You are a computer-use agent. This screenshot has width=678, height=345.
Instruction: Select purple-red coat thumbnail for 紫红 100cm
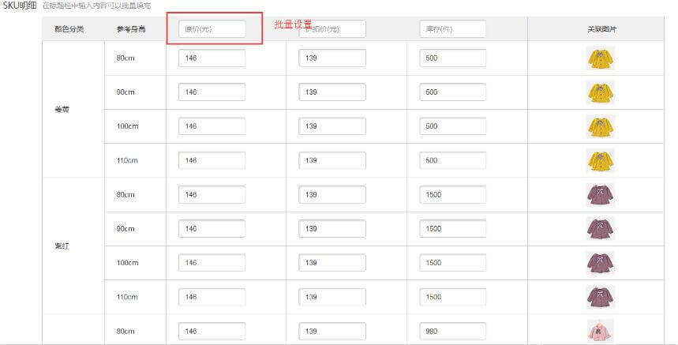click(601, 262)
